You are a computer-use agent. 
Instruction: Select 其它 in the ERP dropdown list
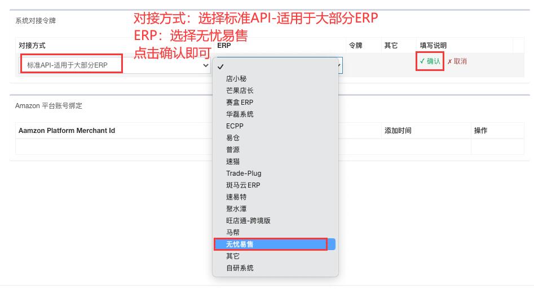(x=275, y=256)
